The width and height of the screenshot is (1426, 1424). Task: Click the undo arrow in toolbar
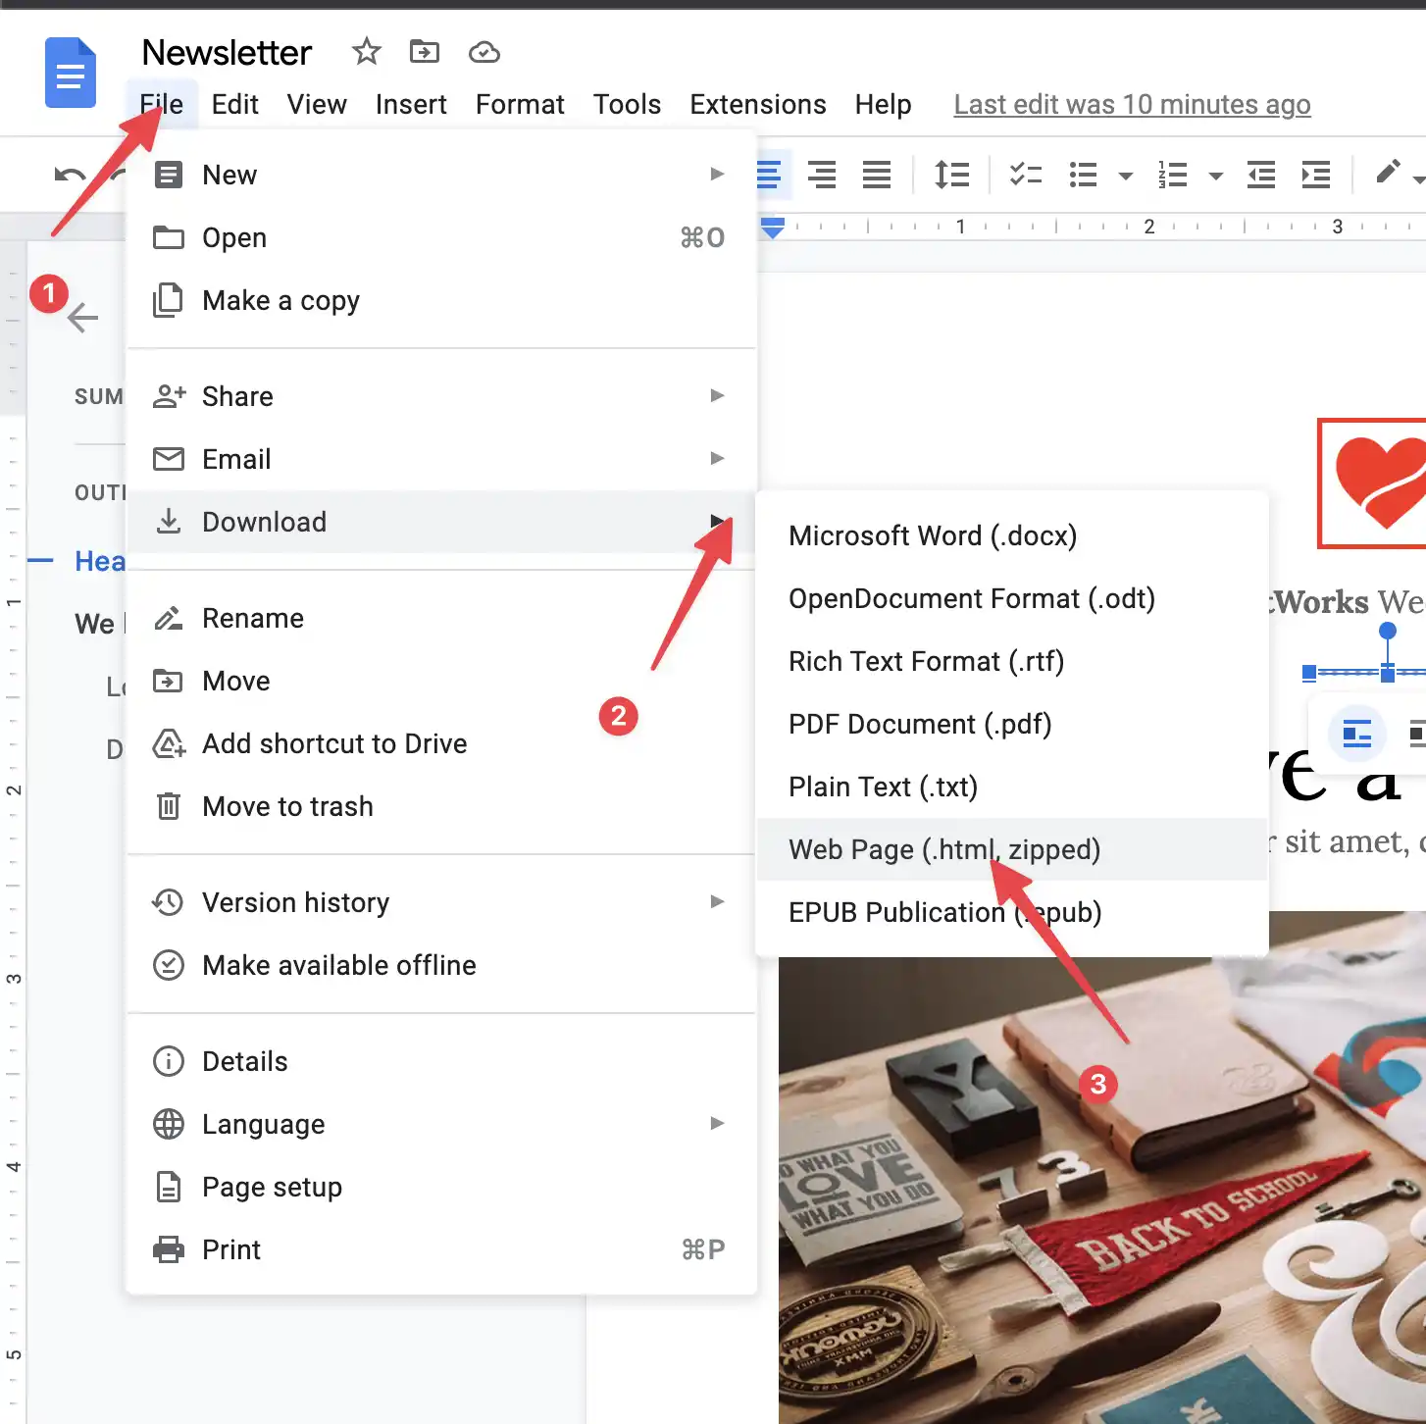pos(70,176)
